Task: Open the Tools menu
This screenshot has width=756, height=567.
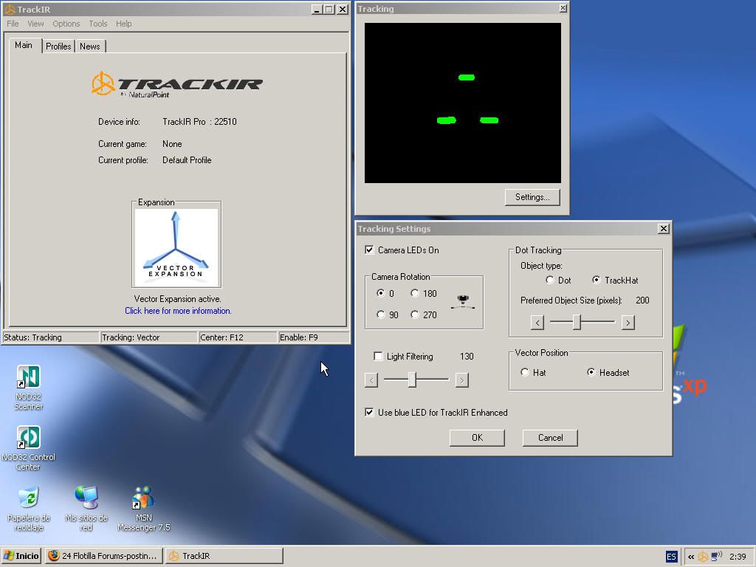Action: tap(98, 24)
